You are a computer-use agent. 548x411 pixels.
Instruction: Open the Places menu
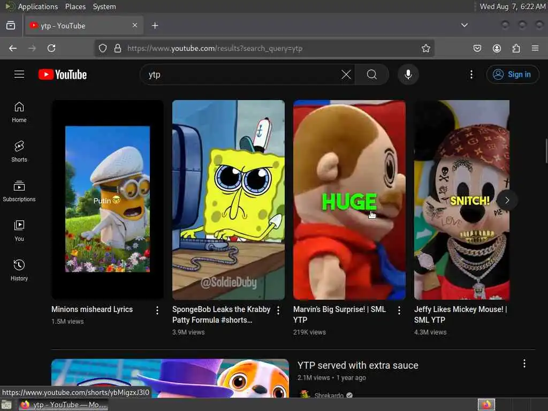pos(75,6)
